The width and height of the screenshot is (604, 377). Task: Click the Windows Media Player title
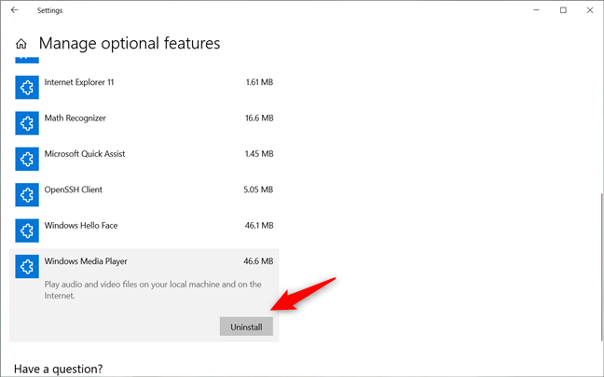coord(86,261)
